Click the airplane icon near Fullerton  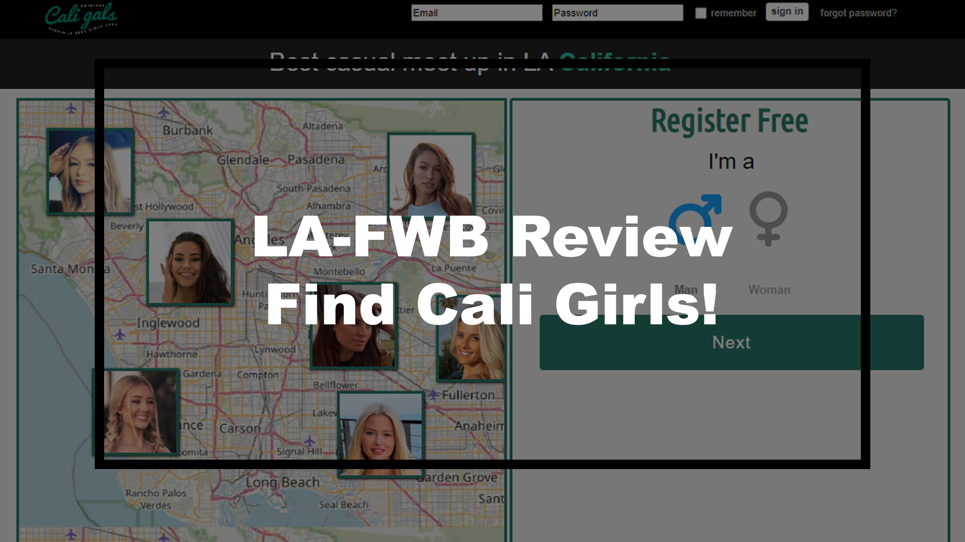(432, 394)
